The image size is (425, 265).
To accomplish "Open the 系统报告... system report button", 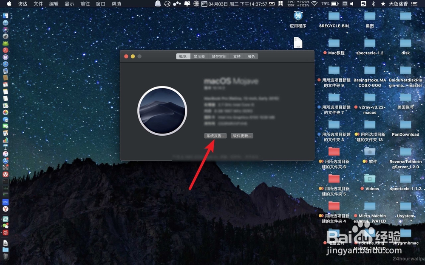I will tap(215, 136).
